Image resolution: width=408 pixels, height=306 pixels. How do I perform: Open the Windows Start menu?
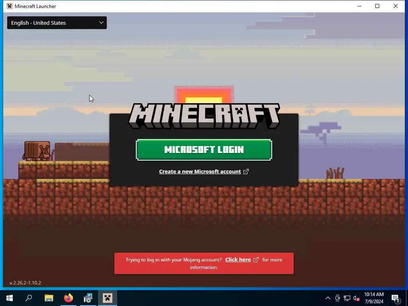(10, 298)
